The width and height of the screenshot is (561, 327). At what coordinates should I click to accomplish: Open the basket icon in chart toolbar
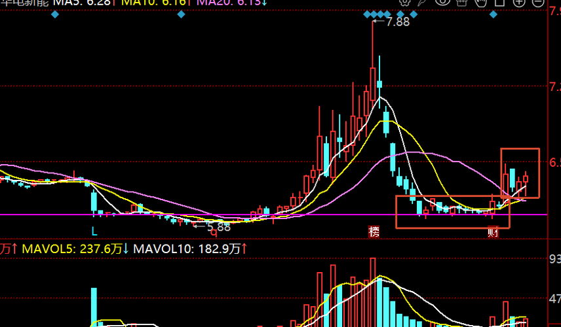(462, 3)
